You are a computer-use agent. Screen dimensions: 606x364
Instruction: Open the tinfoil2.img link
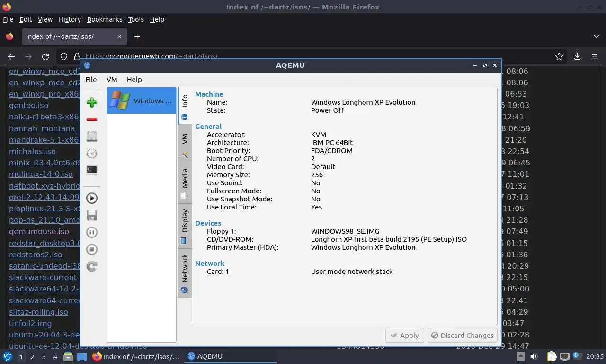[x=30, y=323]
